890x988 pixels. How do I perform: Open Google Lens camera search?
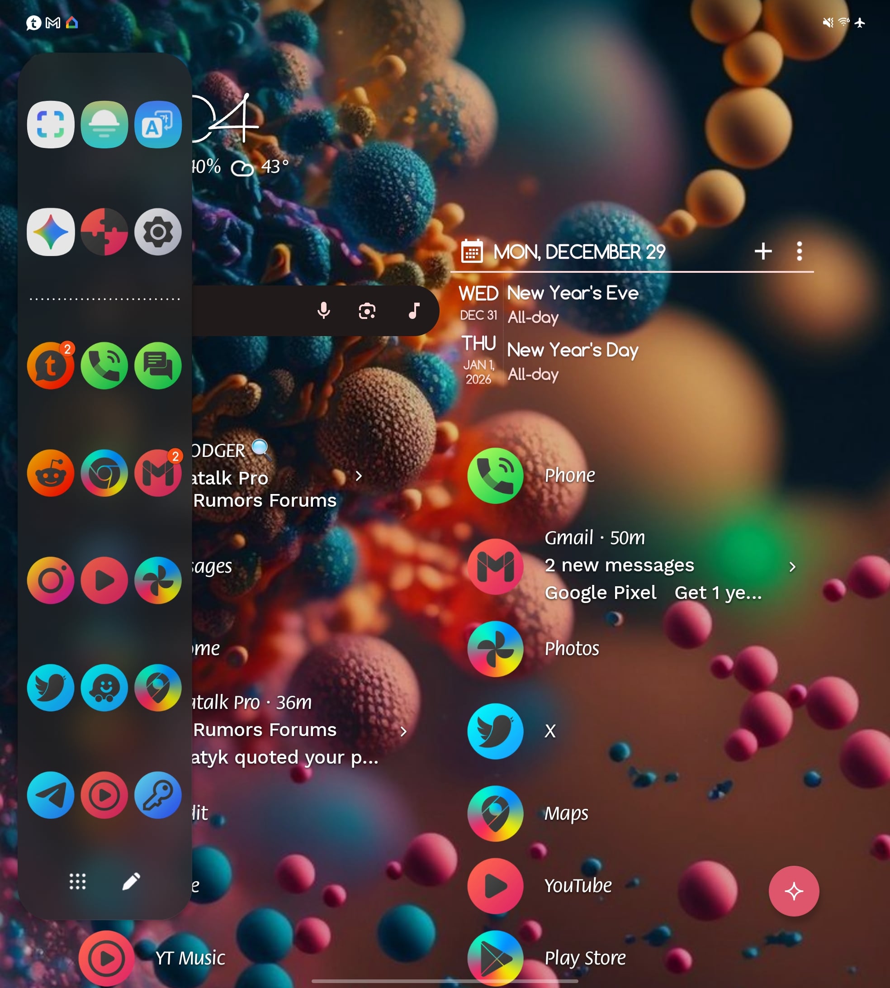tap(367, 311)
